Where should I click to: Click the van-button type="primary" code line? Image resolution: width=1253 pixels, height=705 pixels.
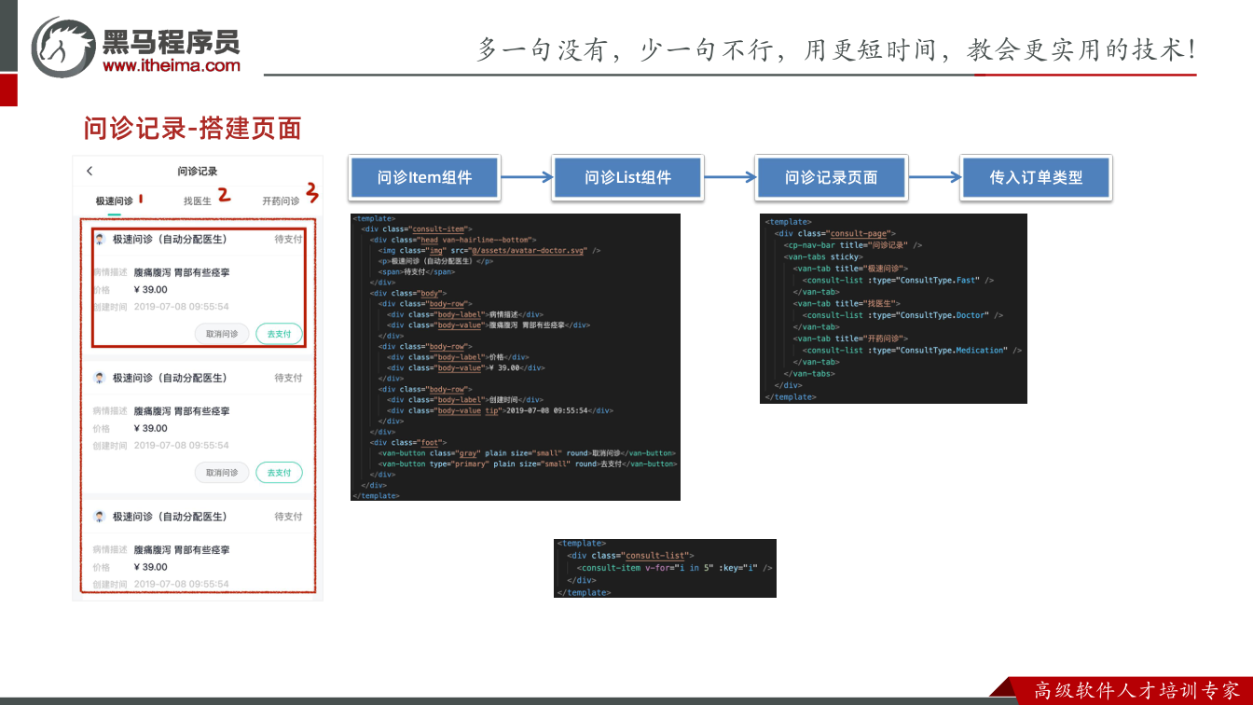[528, 463]
